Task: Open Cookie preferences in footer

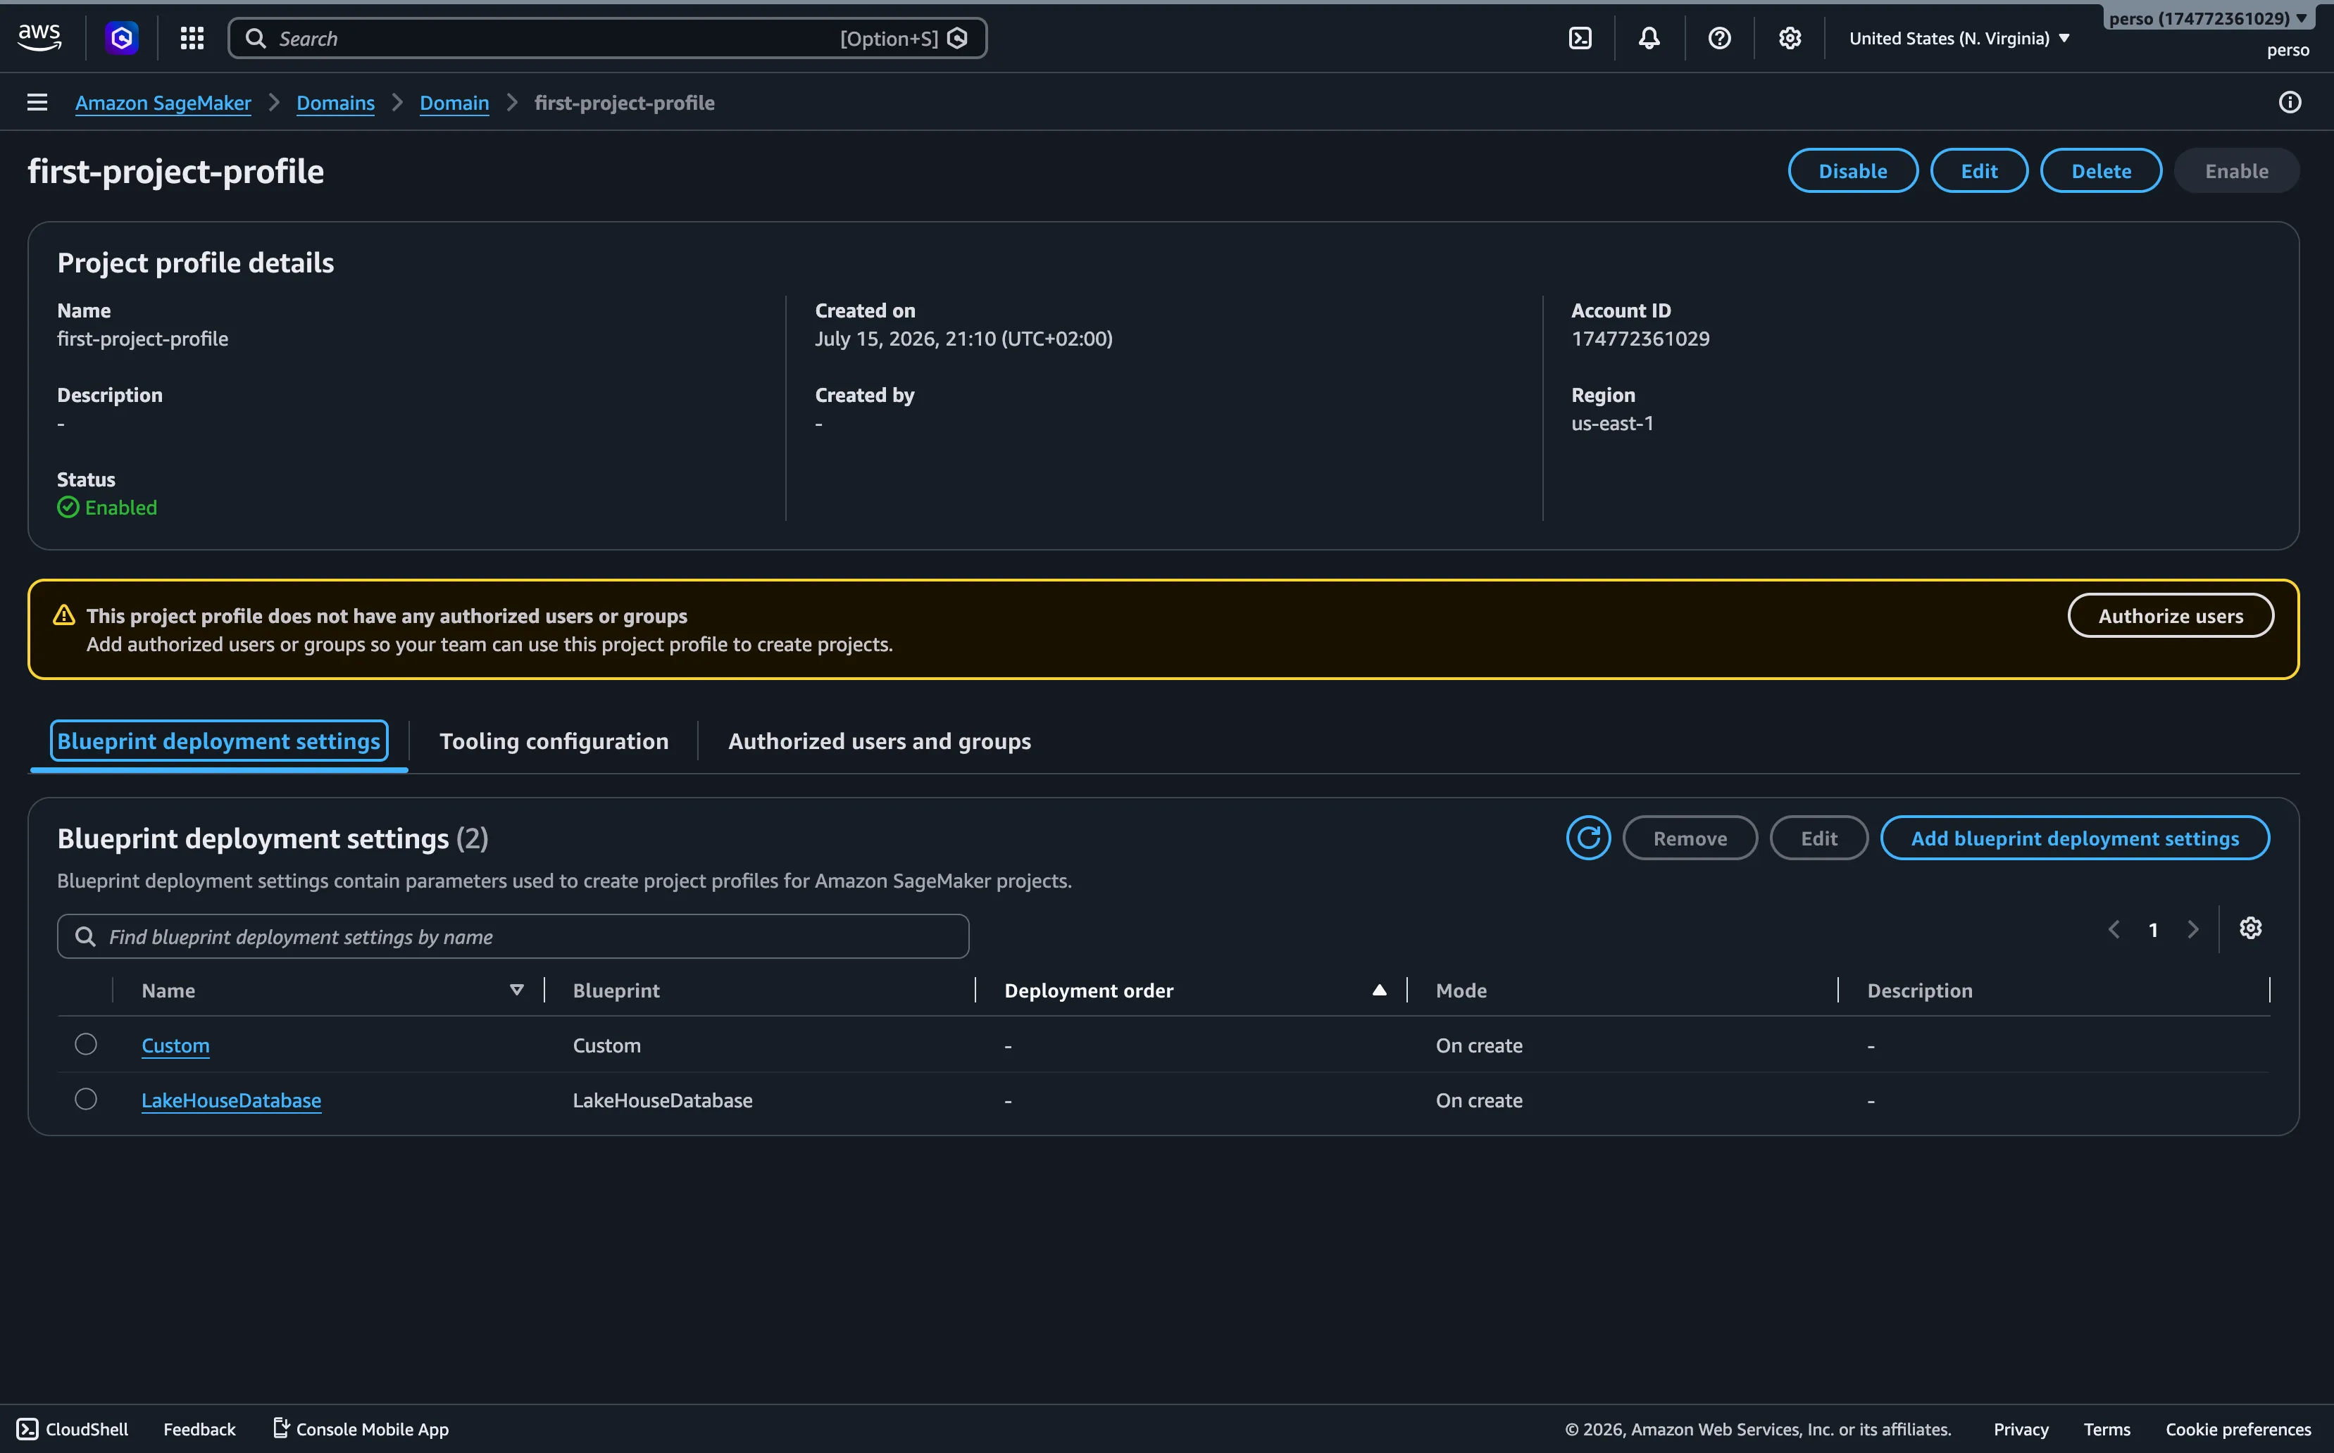Action: [2238, 1429]
